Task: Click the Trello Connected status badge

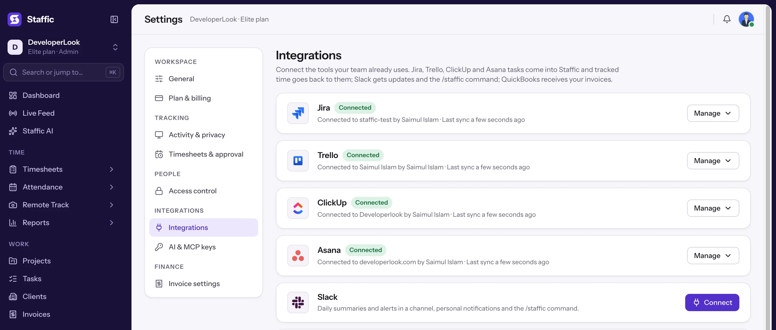Action: pos(363,155)
